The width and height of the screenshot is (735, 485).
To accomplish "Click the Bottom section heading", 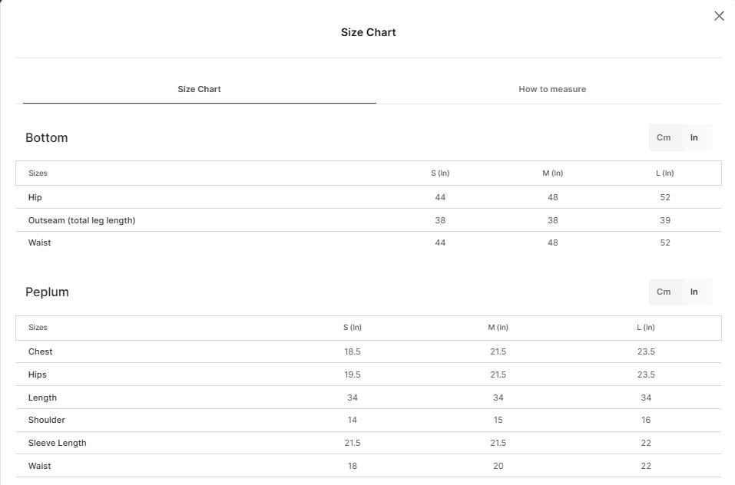I will pyautogui.click(x=46, y=137).
